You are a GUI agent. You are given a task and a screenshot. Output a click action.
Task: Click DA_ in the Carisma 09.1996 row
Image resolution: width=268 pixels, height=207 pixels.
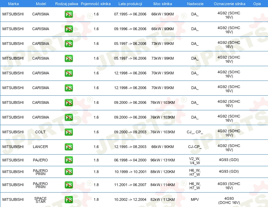coord(195,29)
